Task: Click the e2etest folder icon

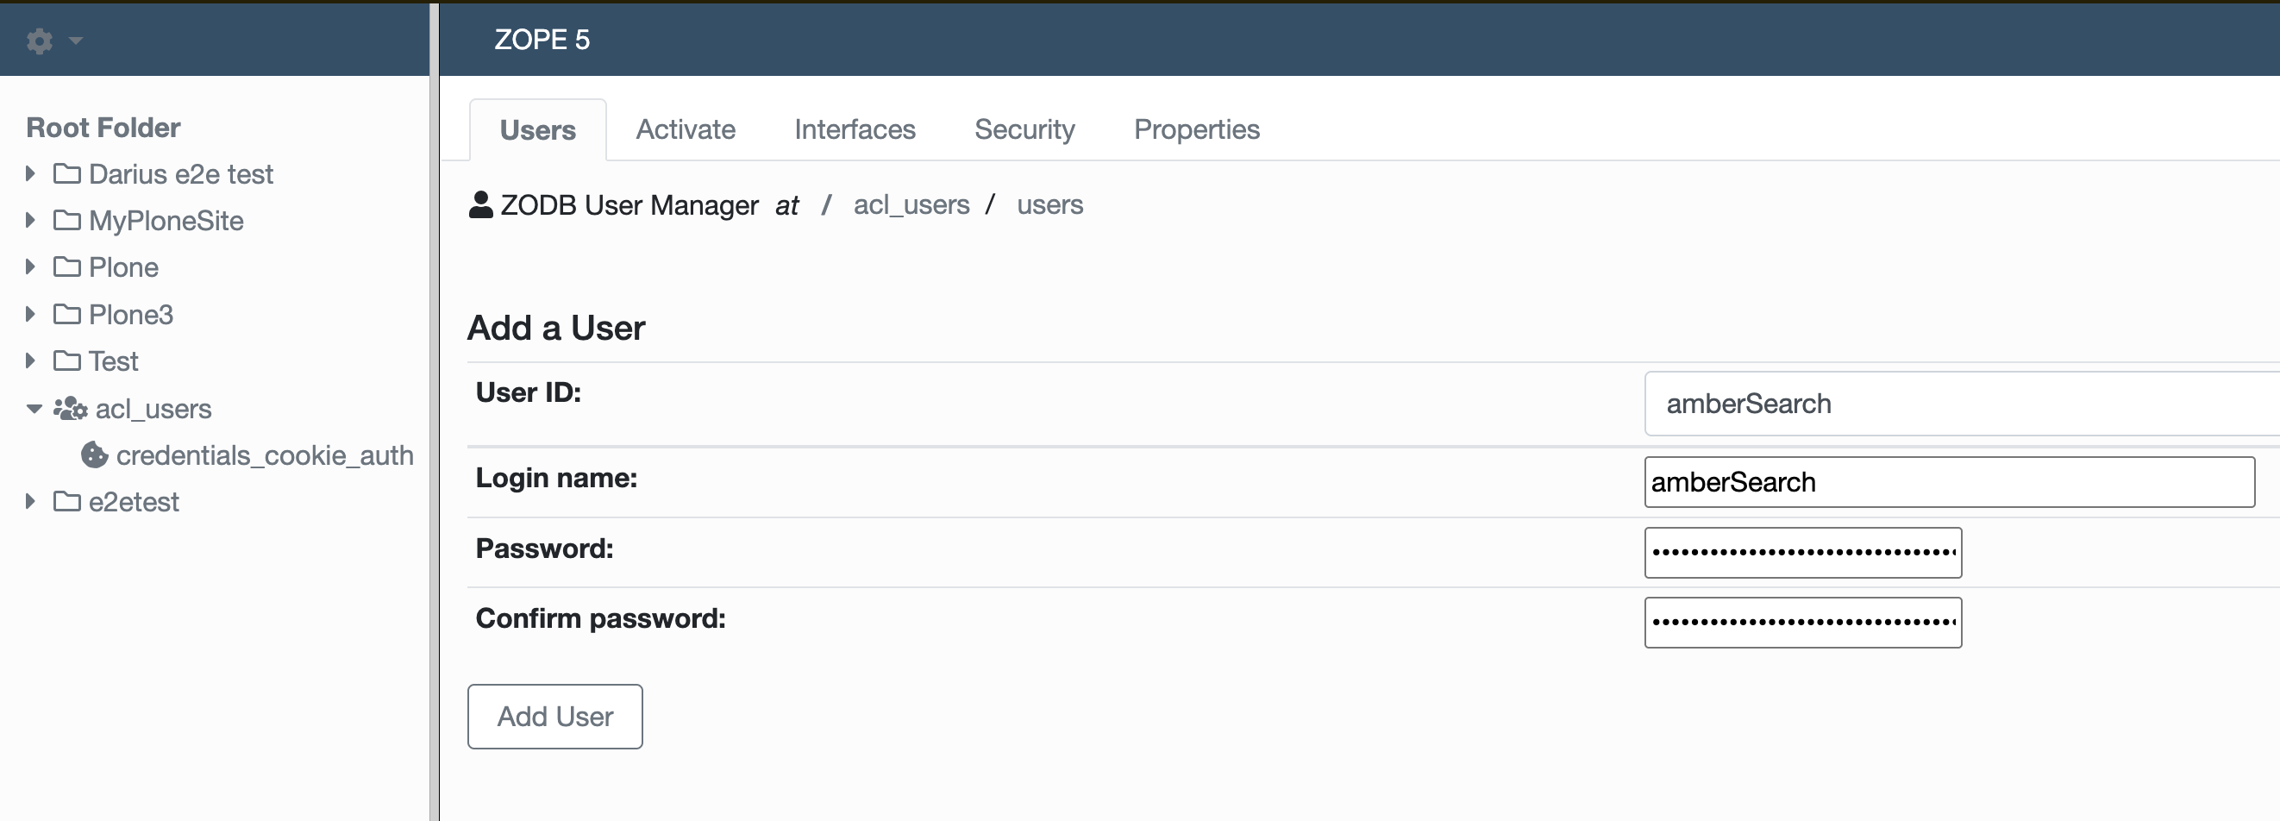Action: click(66, 502)
